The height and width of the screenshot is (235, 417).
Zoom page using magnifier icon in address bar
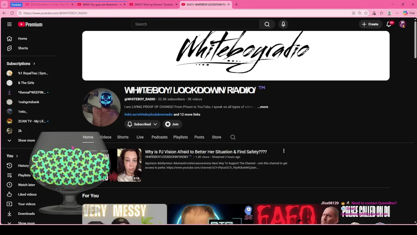pyautogui.click(x=360, y=13)
